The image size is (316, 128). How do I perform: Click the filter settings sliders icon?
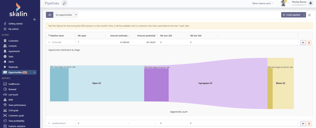pos(310,15)
